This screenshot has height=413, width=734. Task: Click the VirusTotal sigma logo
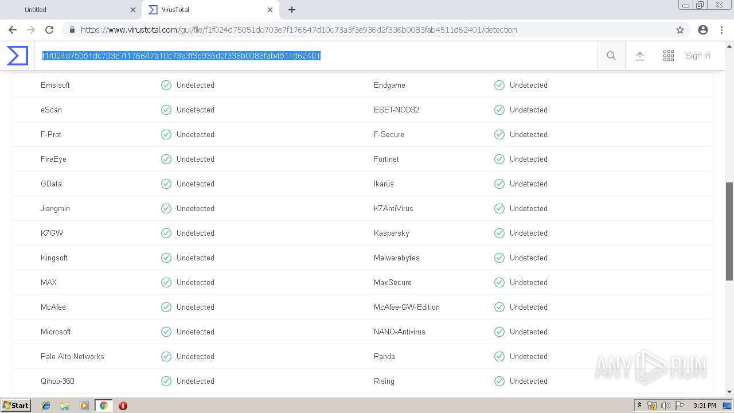pos(17,56)
